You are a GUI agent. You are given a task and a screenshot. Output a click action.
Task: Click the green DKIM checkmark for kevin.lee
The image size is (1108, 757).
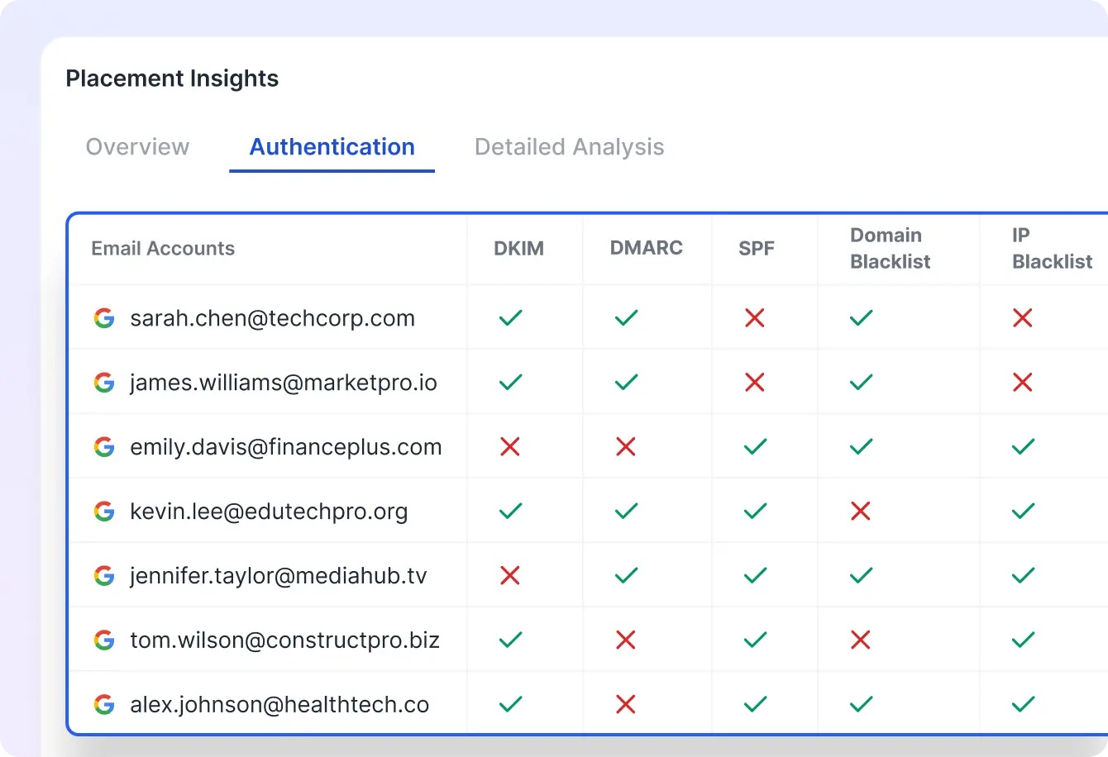[x=510, y=512]
